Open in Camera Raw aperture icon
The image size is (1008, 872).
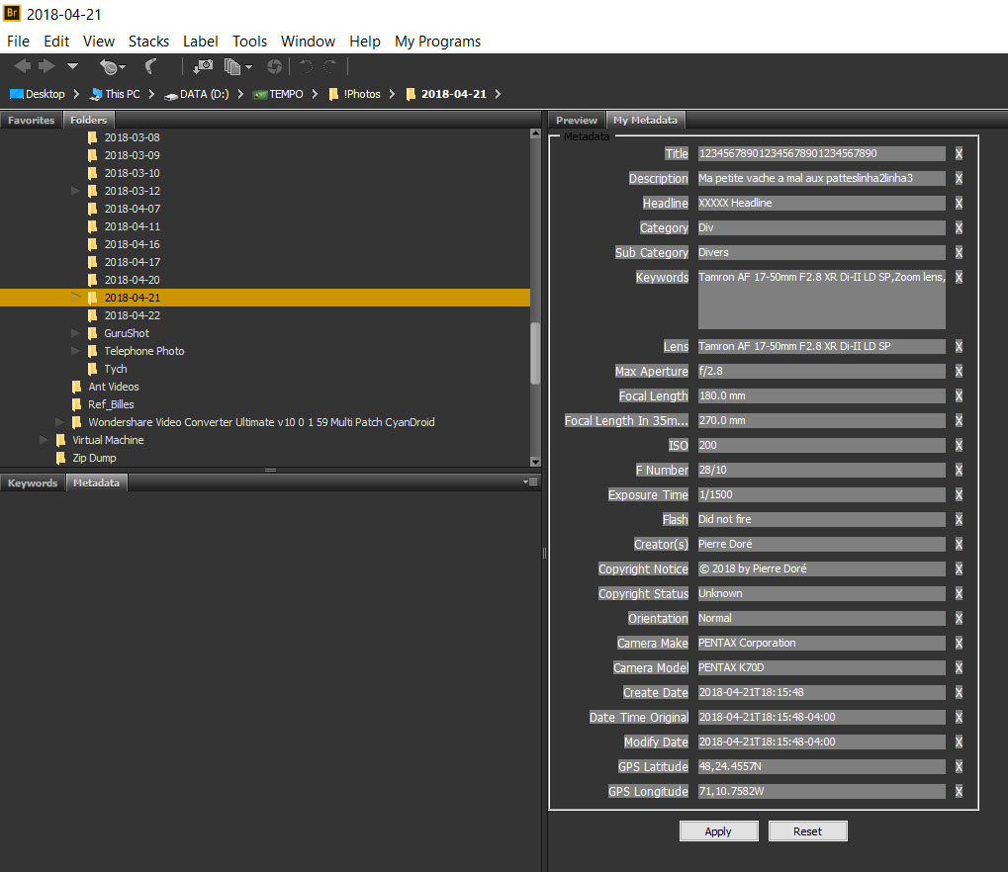coord(274,66)
